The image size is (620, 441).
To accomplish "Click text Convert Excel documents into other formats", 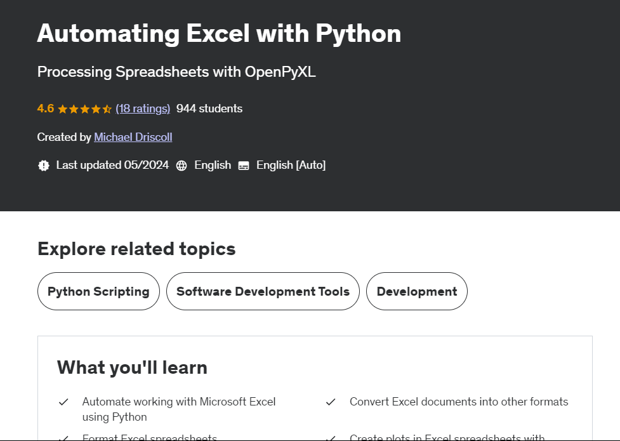I will 459,402.
